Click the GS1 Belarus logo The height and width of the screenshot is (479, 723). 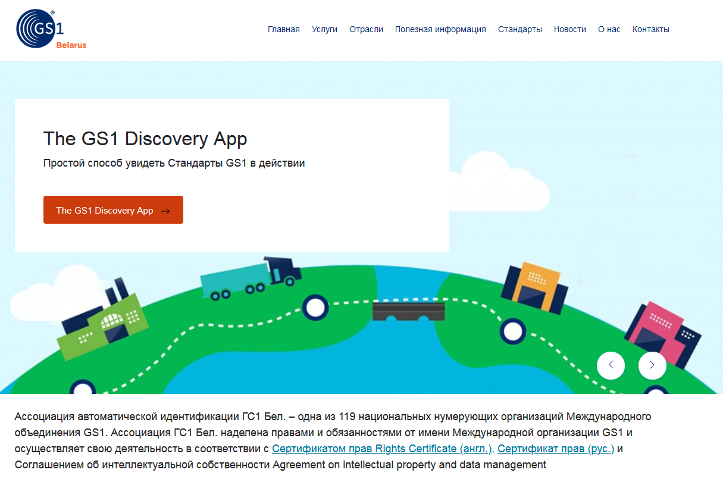click(x=51, y=29)
